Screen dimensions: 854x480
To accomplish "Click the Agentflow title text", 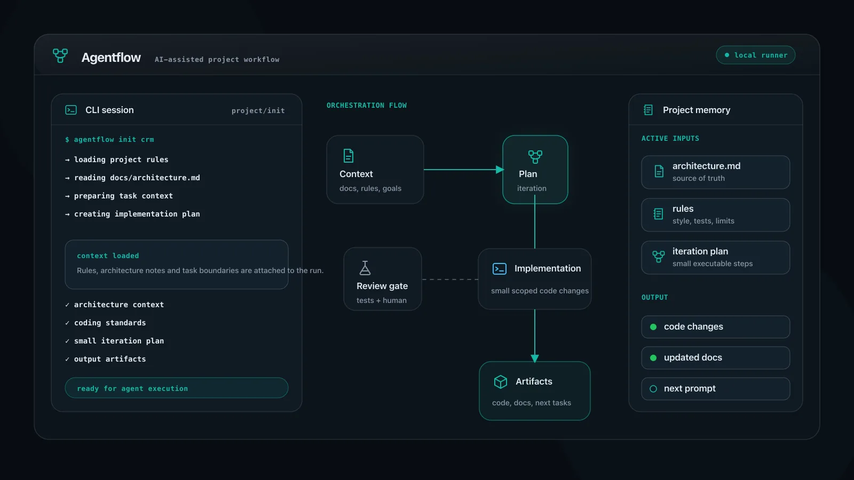I will pyautogui.click(x=111, y=58).
